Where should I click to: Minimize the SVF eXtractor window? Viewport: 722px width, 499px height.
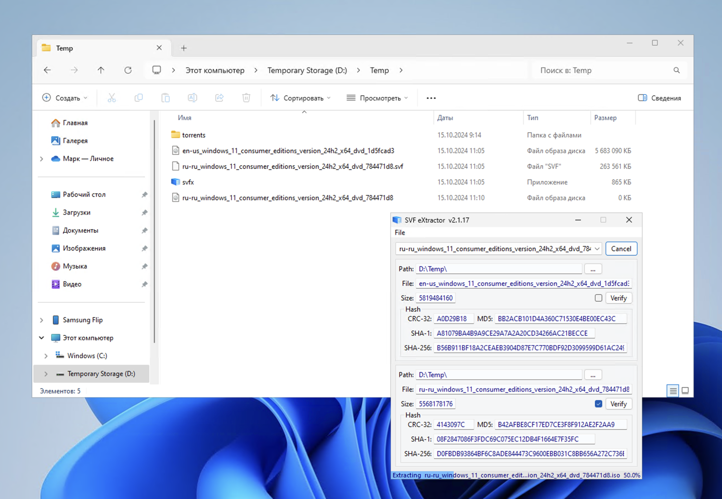point(578,220)
